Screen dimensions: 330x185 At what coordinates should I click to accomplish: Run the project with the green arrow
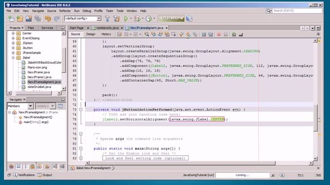pos(126,18)
